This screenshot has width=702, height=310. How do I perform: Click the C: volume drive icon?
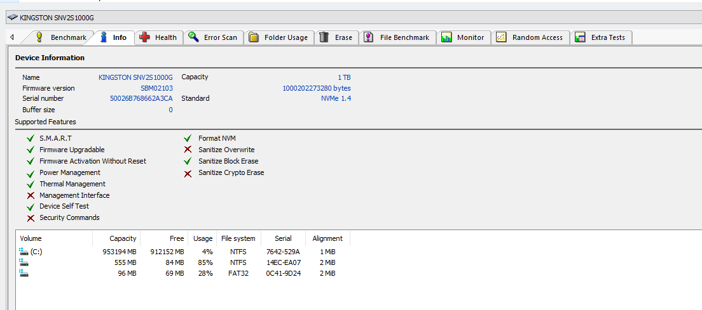click(24, 252)
